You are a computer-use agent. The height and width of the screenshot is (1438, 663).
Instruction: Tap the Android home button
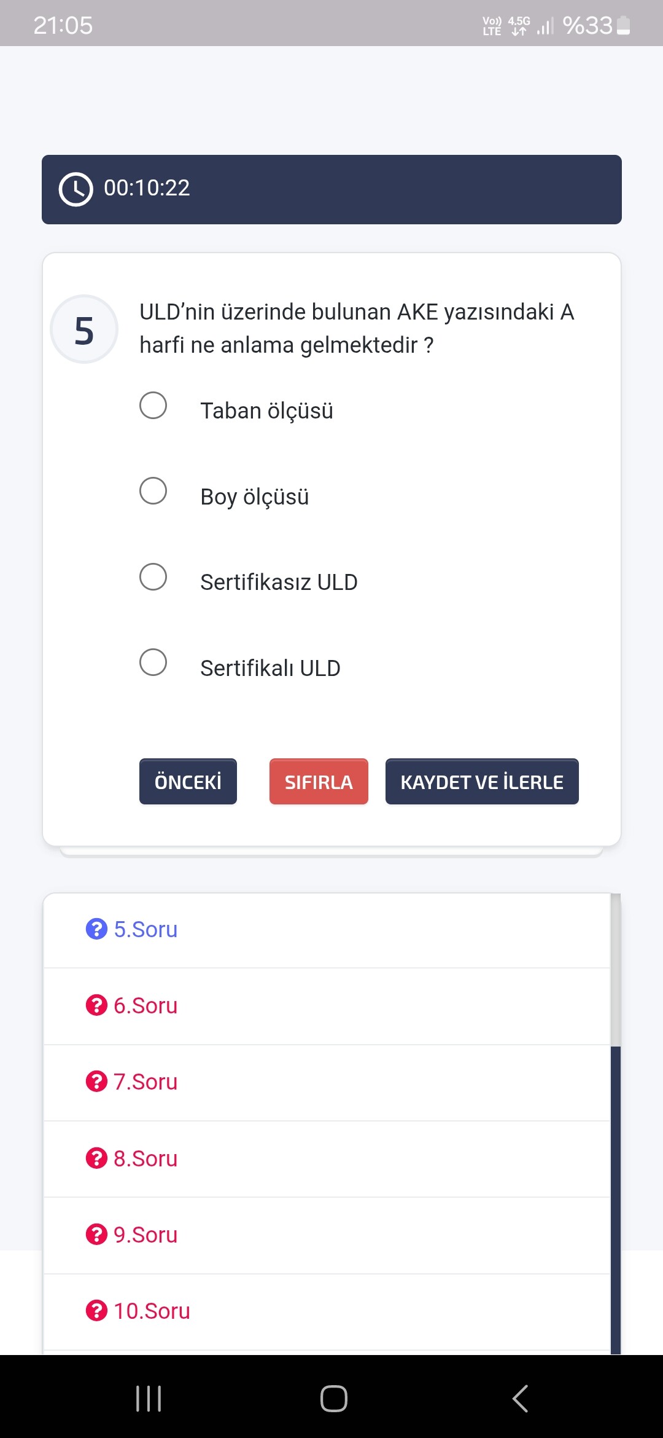pyautogui.click(x=333, y=1399)
